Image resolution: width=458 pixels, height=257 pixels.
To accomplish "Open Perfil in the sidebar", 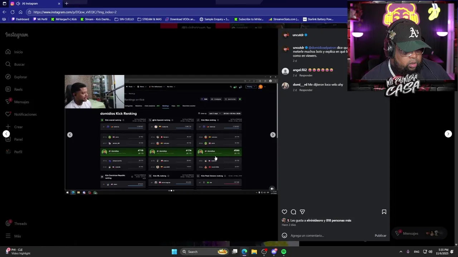I will point(14,152).
